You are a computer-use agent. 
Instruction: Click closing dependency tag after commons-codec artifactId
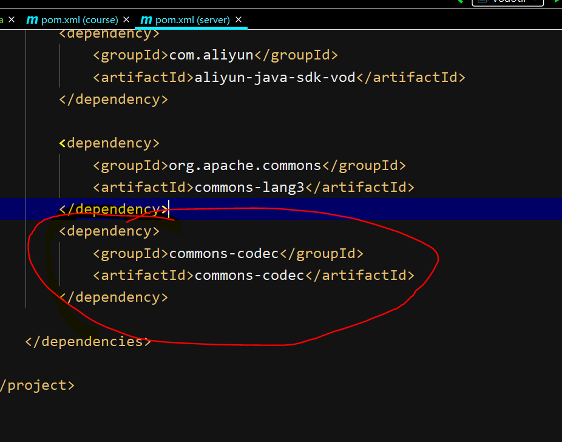tap(113, 297)
